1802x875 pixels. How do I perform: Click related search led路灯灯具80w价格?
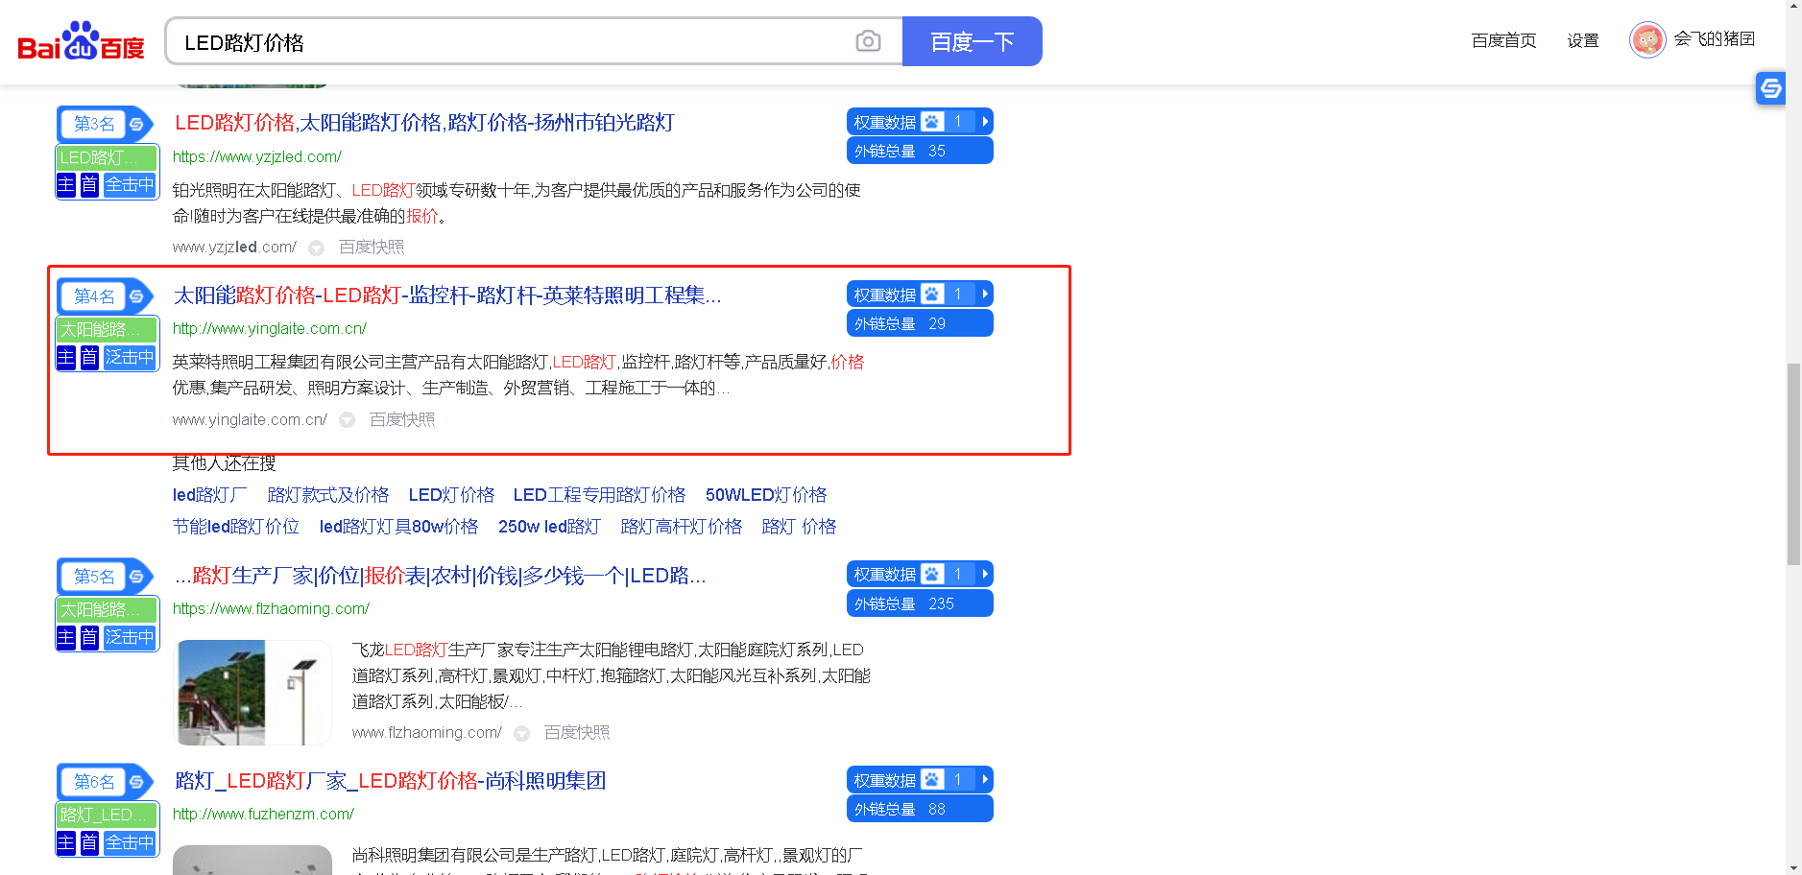click(398, 527)
